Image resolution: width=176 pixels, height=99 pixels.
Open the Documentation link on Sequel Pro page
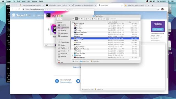point(66,82)
